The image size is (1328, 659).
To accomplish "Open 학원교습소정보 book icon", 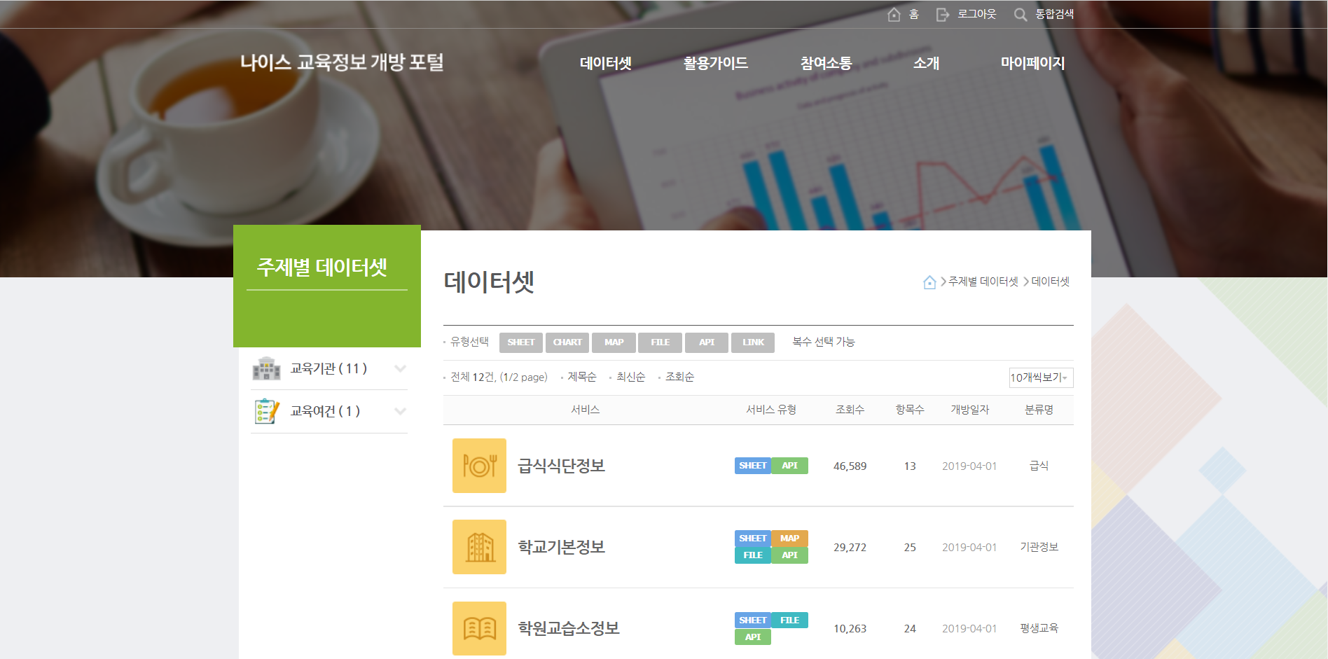I will point(479,628).
